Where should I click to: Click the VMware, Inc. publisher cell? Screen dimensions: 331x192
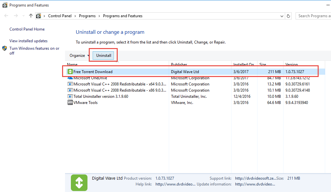coord(182,103)
